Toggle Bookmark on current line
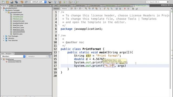This screenshot has height=97, width=173. coord(112,9)
